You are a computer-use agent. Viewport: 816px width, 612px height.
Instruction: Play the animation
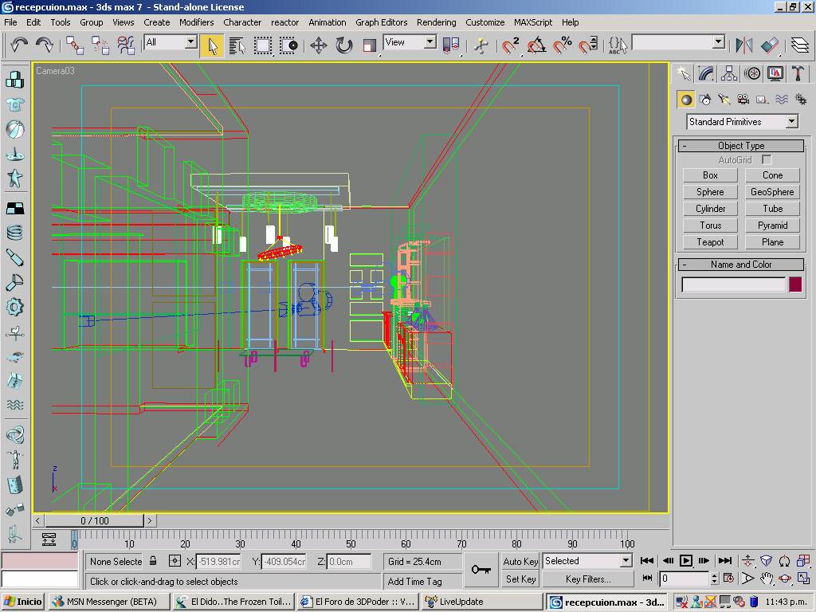coord(686,561)
